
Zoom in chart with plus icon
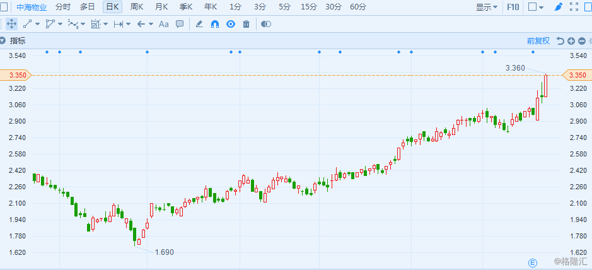tap(571, 41)
